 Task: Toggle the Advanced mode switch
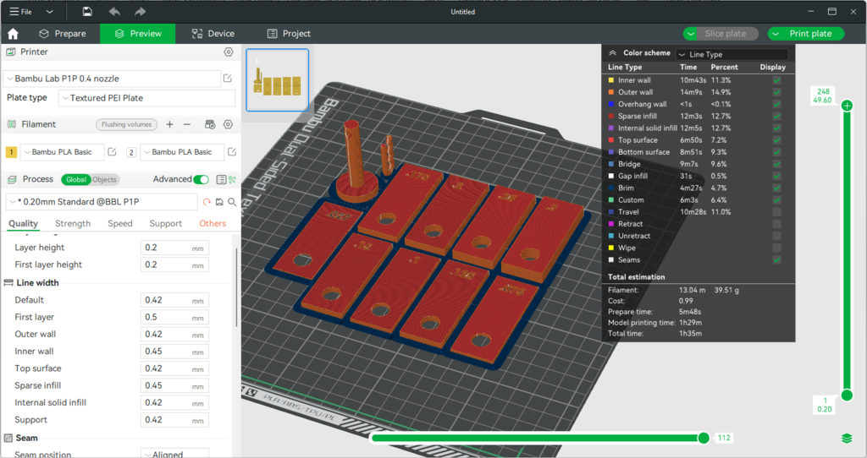coord(202,179)
